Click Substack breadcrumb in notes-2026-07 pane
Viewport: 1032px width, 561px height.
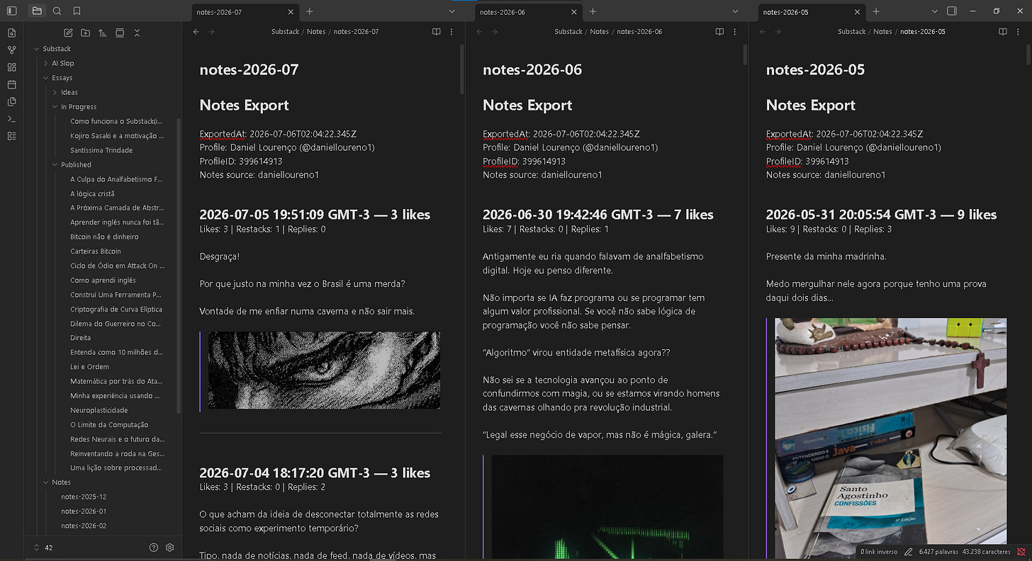[x=285, y=32]
